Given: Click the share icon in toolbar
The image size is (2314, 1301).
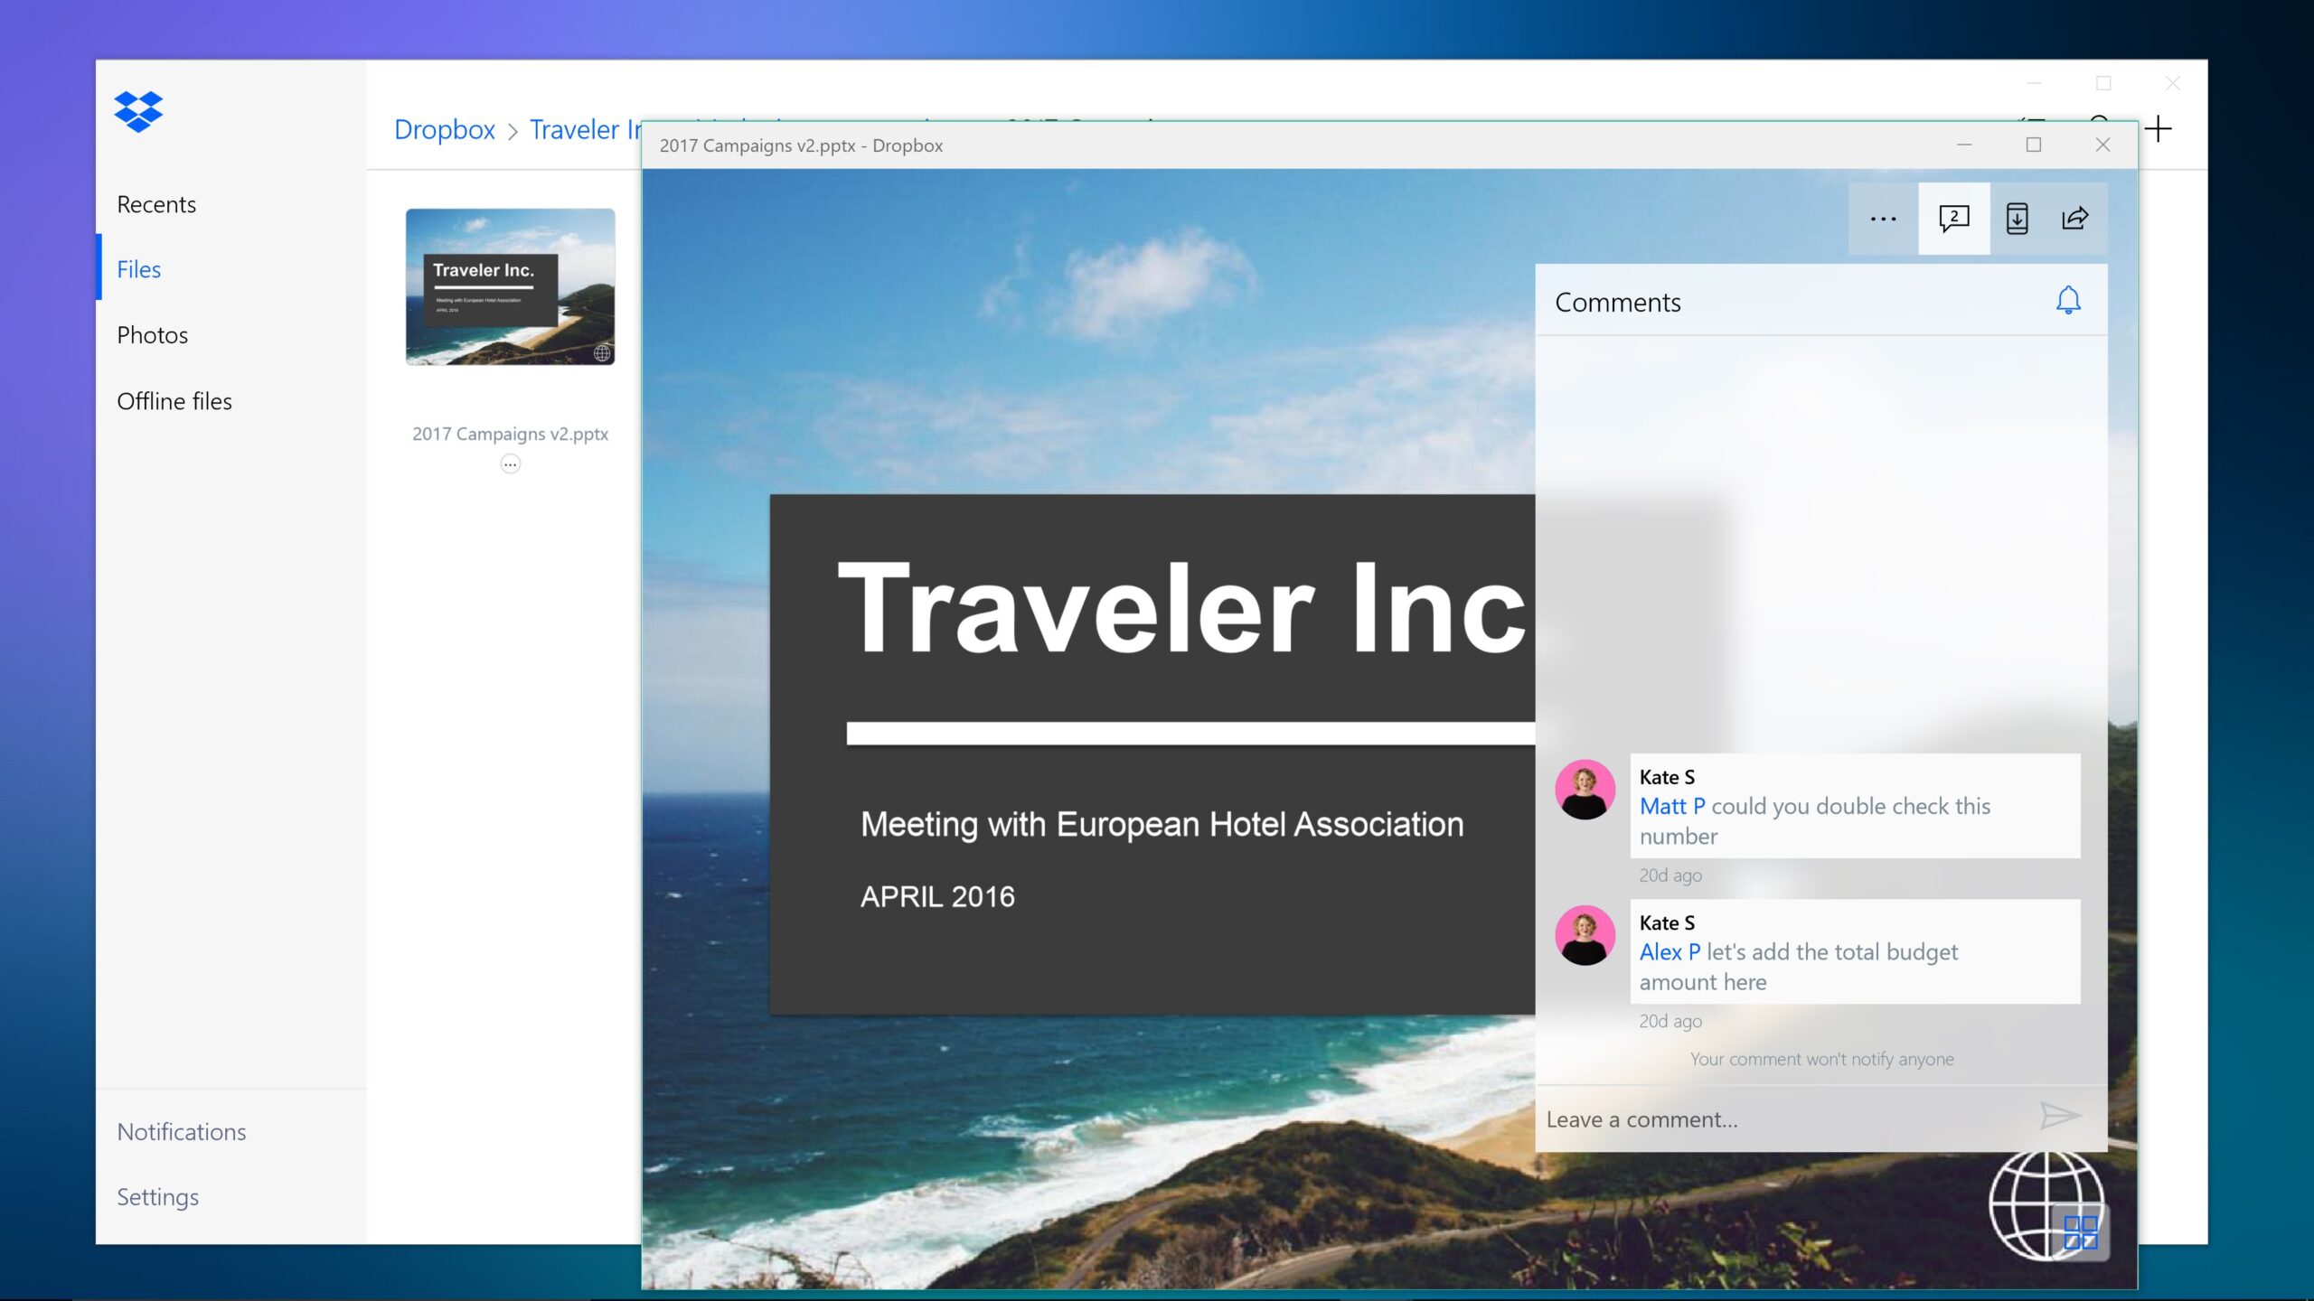Looking at the screenshot, I should coord(2075,218).
